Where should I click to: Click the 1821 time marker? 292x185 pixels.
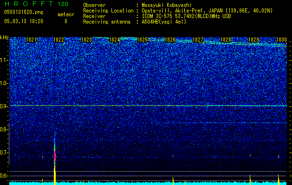pyautogui.click(x=31, y=40)
